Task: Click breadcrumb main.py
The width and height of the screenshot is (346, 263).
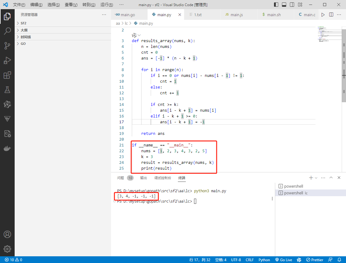Action: point(143,23)
